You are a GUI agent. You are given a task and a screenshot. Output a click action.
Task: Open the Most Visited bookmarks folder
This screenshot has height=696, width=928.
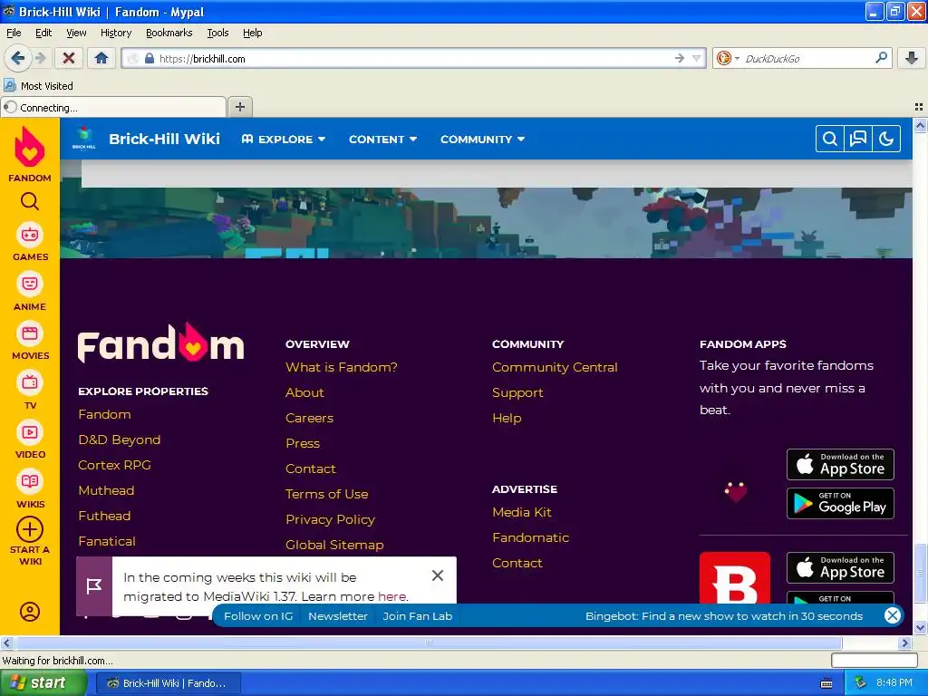point(38,86)
